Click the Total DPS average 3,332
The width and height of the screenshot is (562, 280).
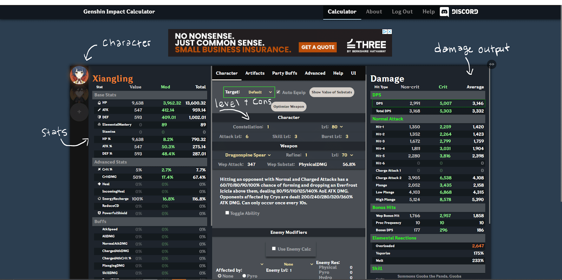(478, 111)
